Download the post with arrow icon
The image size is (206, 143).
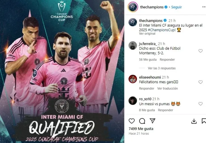coord(194,121)
